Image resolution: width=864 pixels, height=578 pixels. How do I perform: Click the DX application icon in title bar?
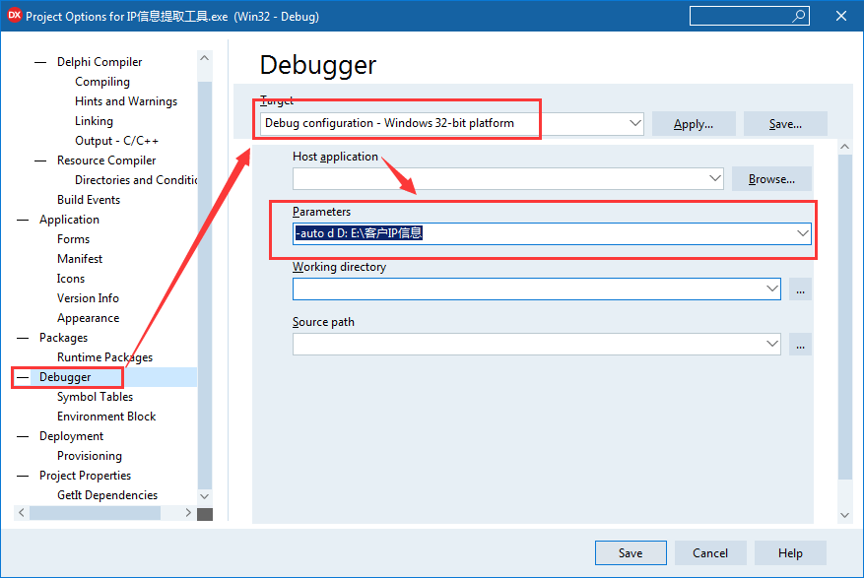pyautogui.click(x=14, y=16)
